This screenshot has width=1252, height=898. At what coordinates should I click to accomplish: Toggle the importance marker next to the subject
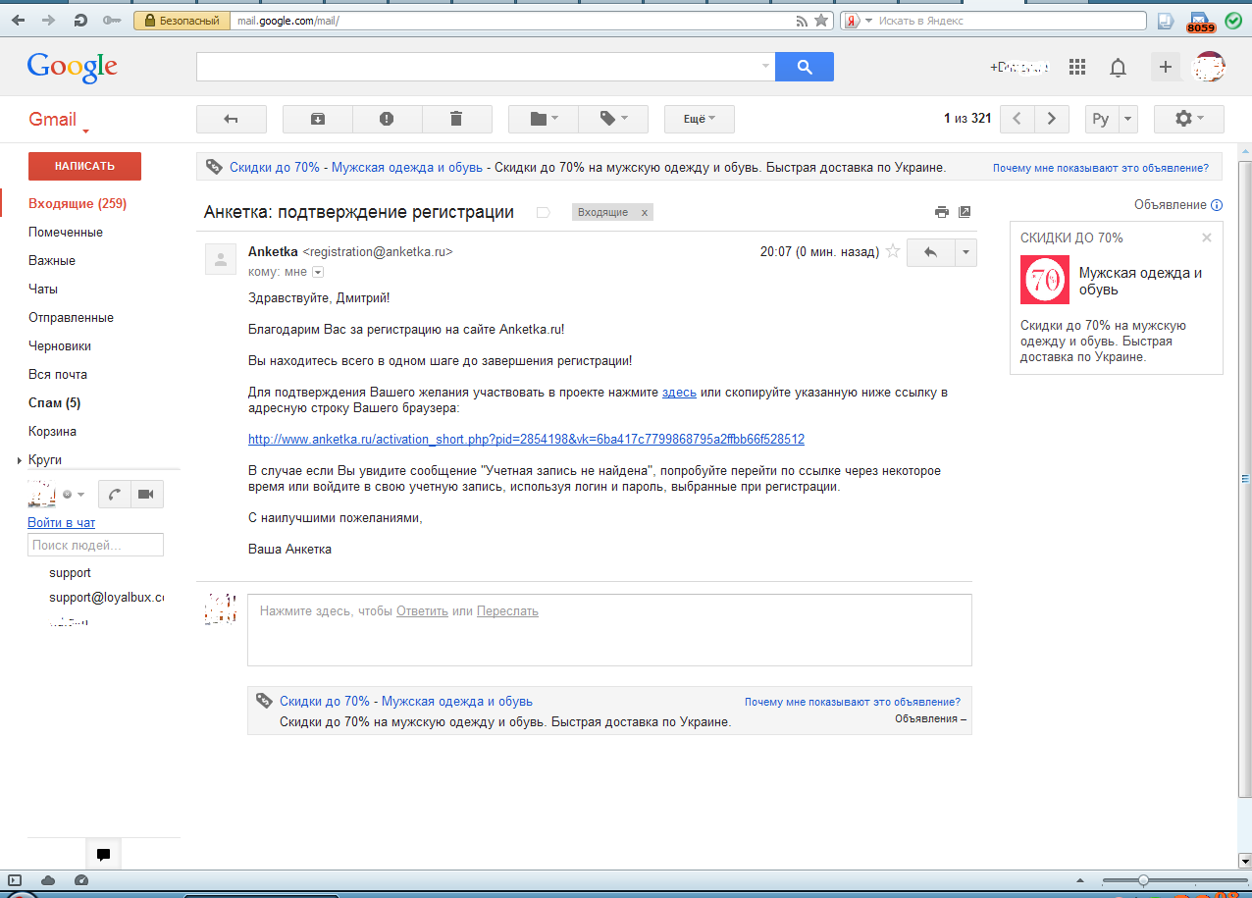pyautogui.click(x=543, y=212)
